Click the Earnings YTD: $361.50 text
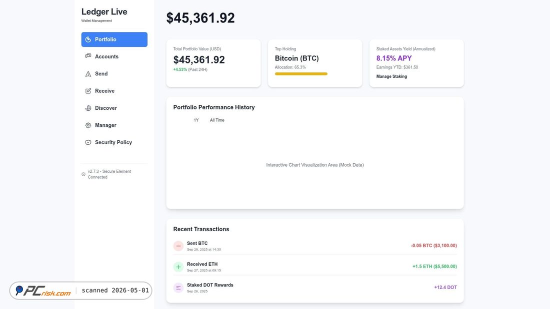Image resolution: width=550 pixels, height=309 pixels. [x=397, y=67]
